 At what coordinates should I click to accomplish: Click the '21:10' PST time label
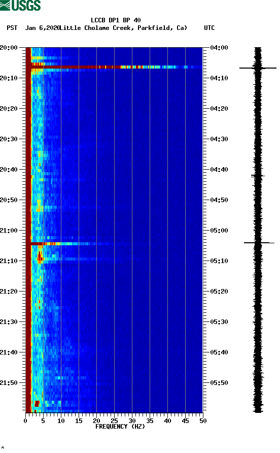9,261
